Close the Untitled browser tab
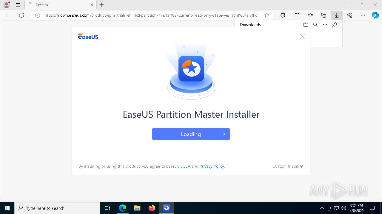 pyautogui.click(x=92, y=5)
